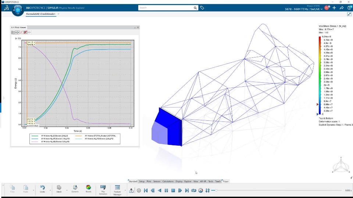The height and width of the screenshot is (198, 353).
Task: Open player settings gear
Action: (x=139, y=190)
